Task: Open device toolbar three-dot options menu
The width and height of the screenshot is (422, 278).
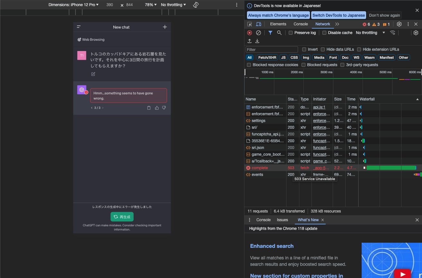Action: 237,5
